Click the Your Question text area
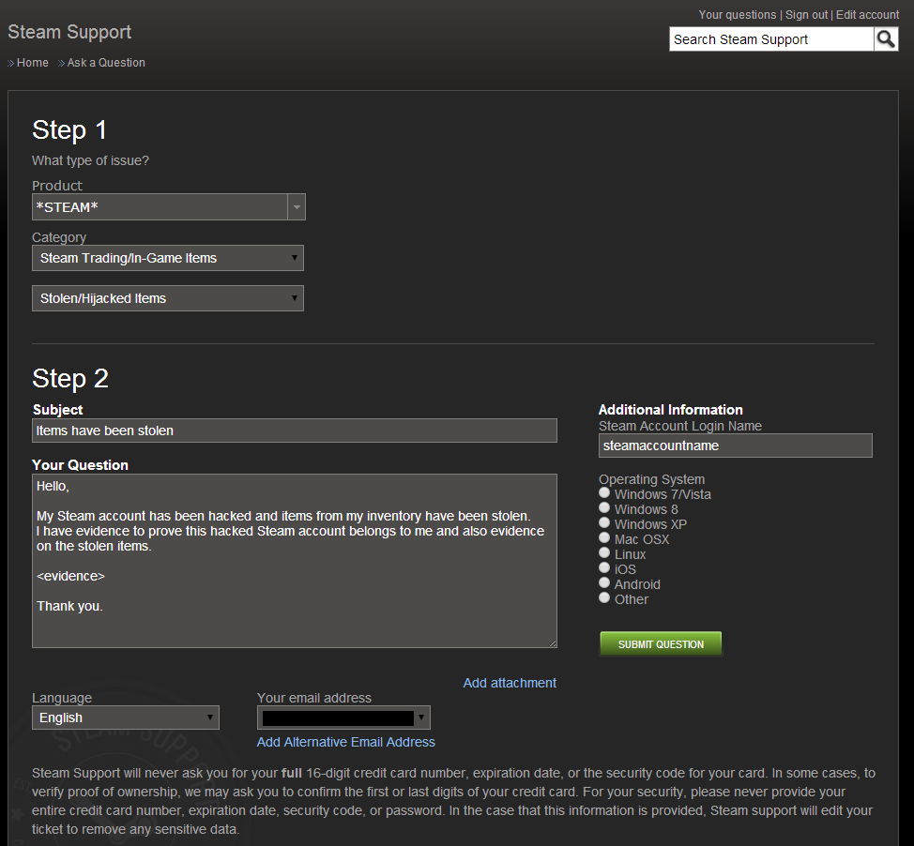914x846 pixels. click(295, 561)
